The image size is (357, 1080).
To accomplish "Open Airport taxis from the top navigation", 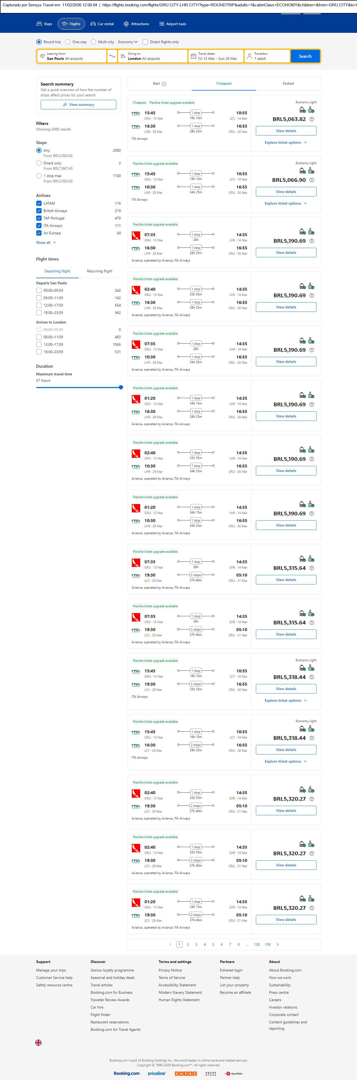I will coord(172,24).
